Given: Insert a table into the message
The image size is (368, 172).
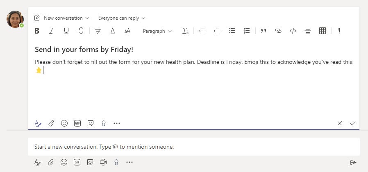Looking at the screenshot, I should [323, 31].
